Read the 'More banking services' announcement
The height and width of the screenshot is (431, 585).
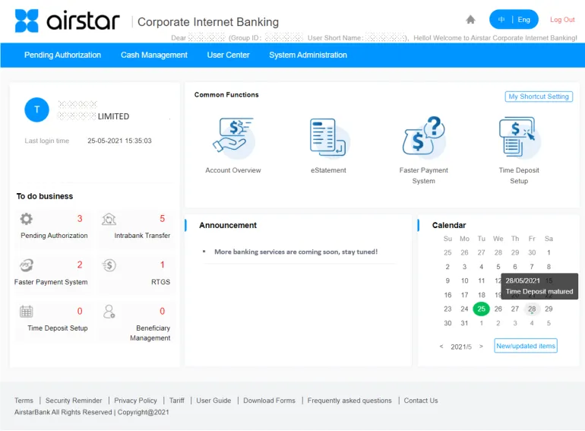pos(296,252)
